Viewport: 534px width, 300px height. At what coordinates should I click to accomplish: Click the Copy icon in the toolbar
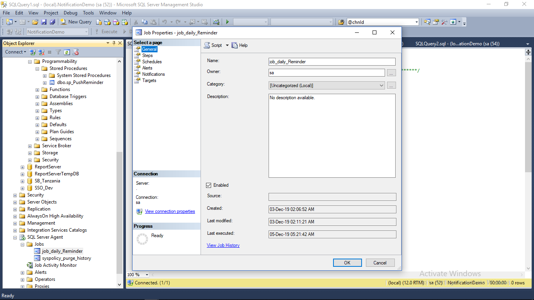(x=144, y=22)
